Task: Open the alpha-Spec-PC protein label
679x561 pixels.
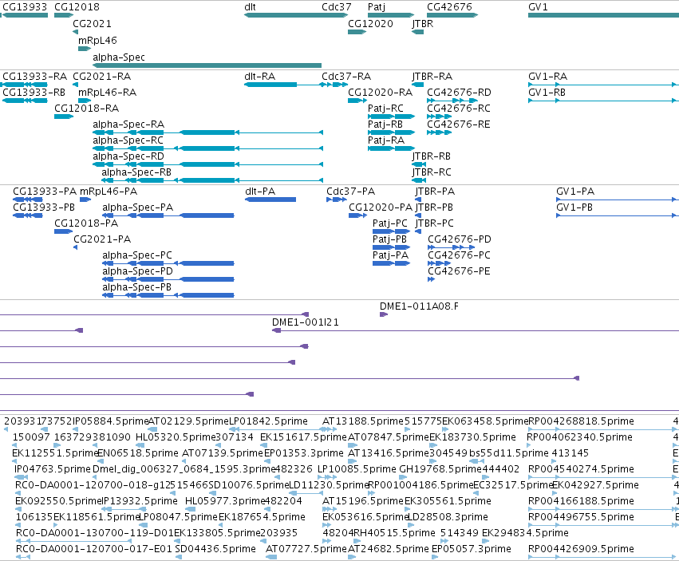Action: coord(137,255)
